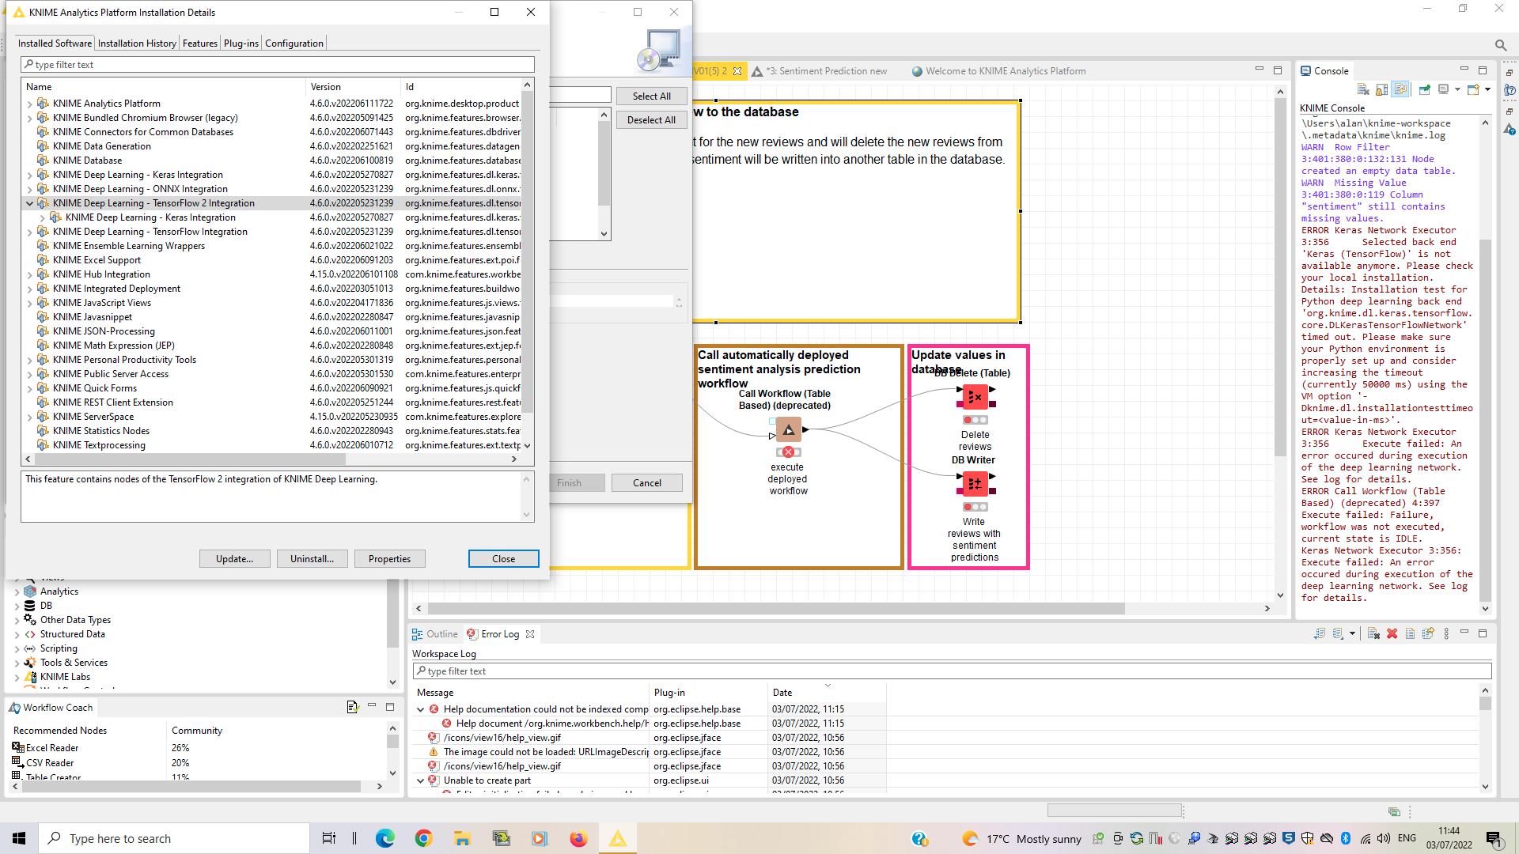Click Open Console icon in Console view
Screen dimensions: 1519x854
point(1473,89)
